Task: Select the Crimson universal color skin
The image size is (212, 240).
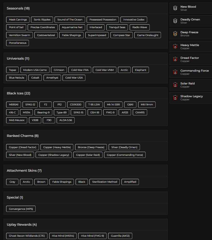Action: [59, 70]
